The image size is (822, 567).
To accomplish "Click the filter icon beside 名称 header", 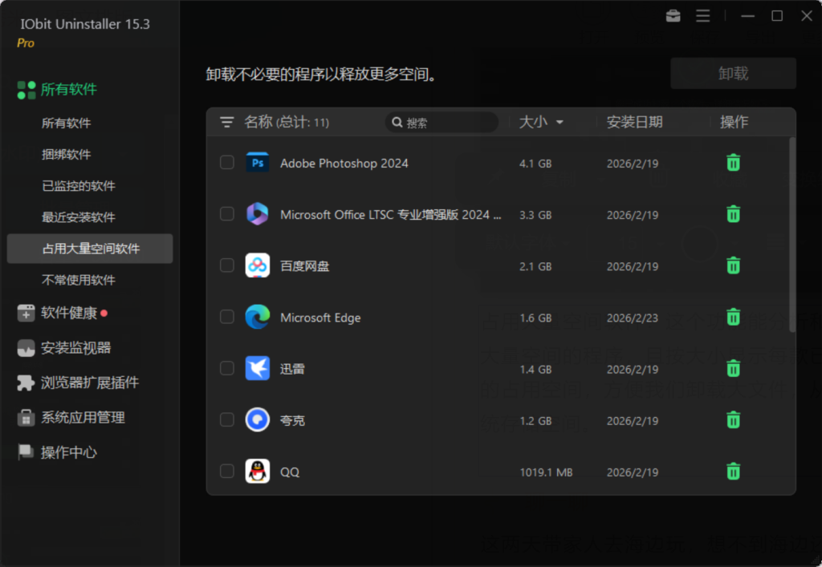I will (226, 122).
